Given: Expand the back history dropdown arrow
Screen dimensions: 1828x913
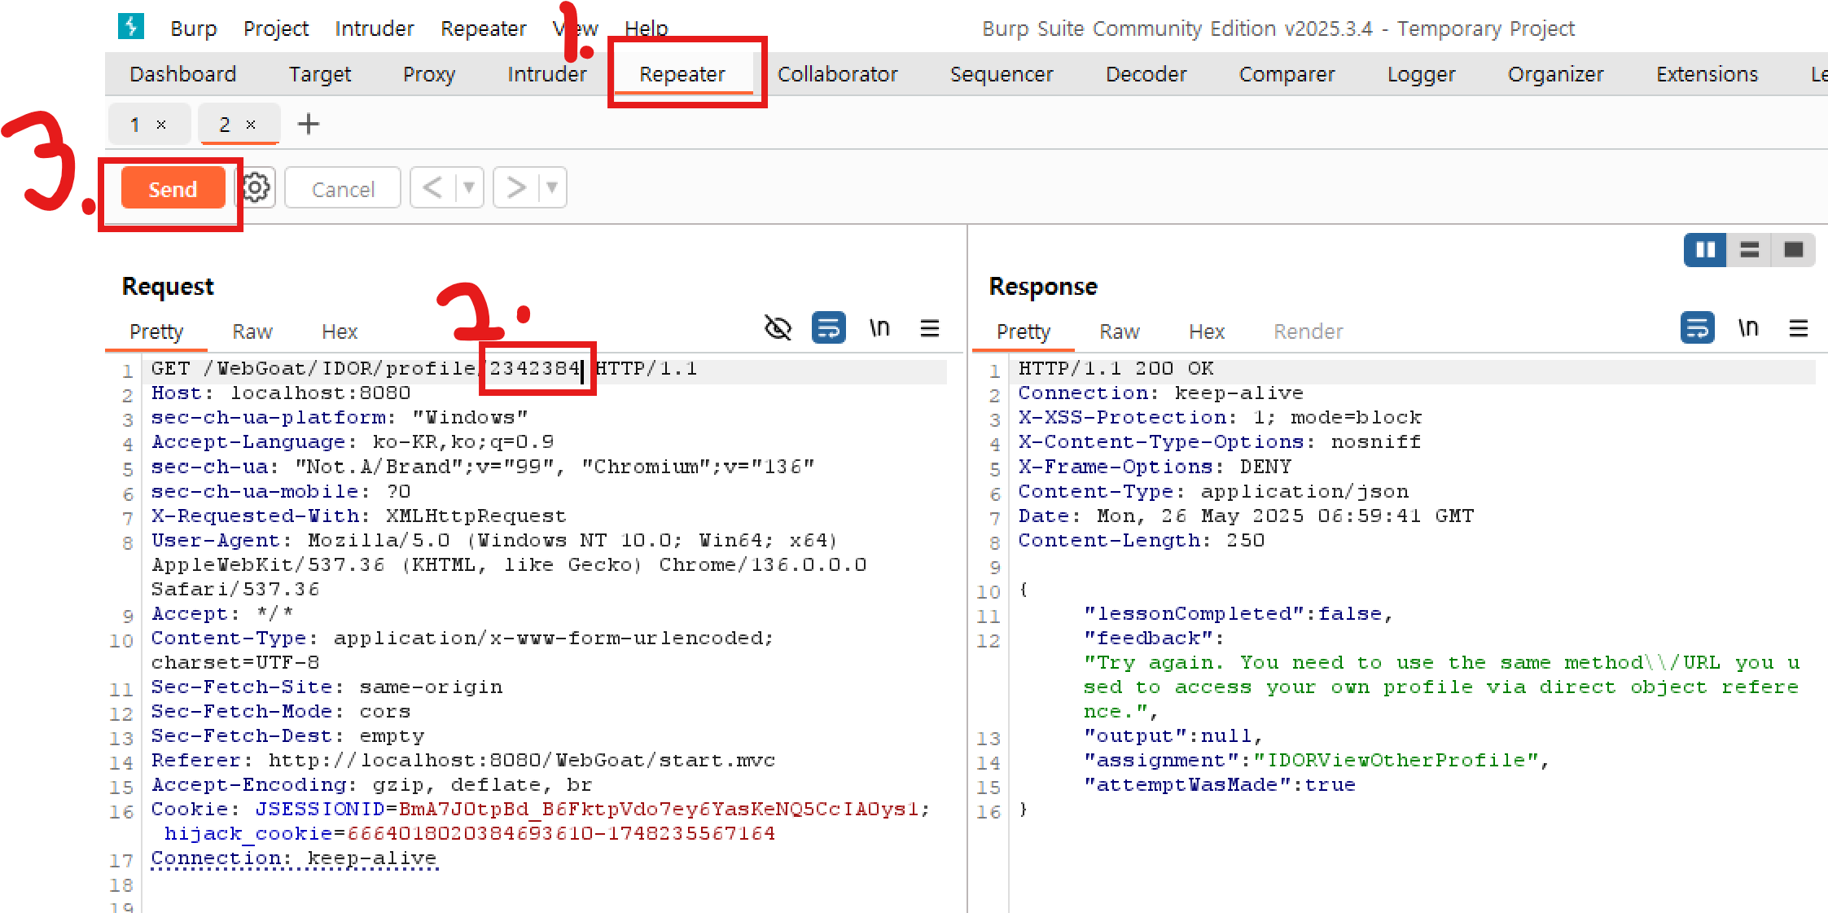Looking at the screenshot, I should tap(469, 188).
